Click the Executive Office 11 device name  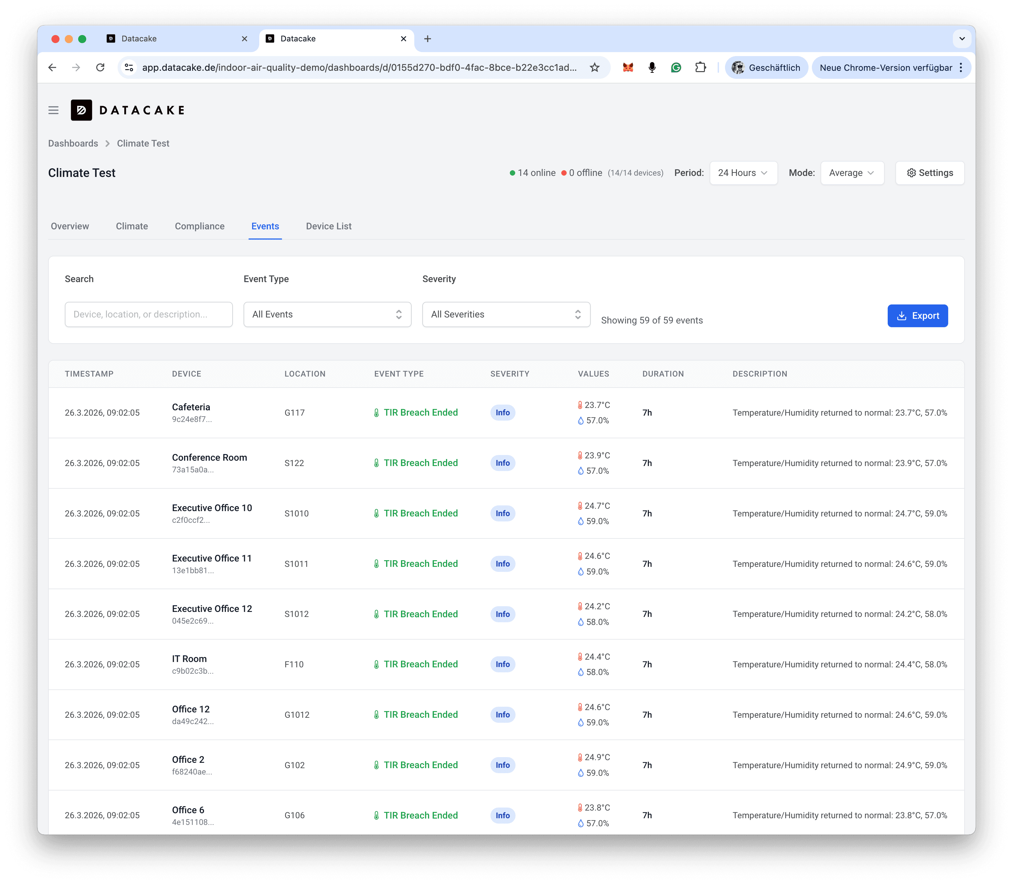pyautogui.click(x=212, y=558)
